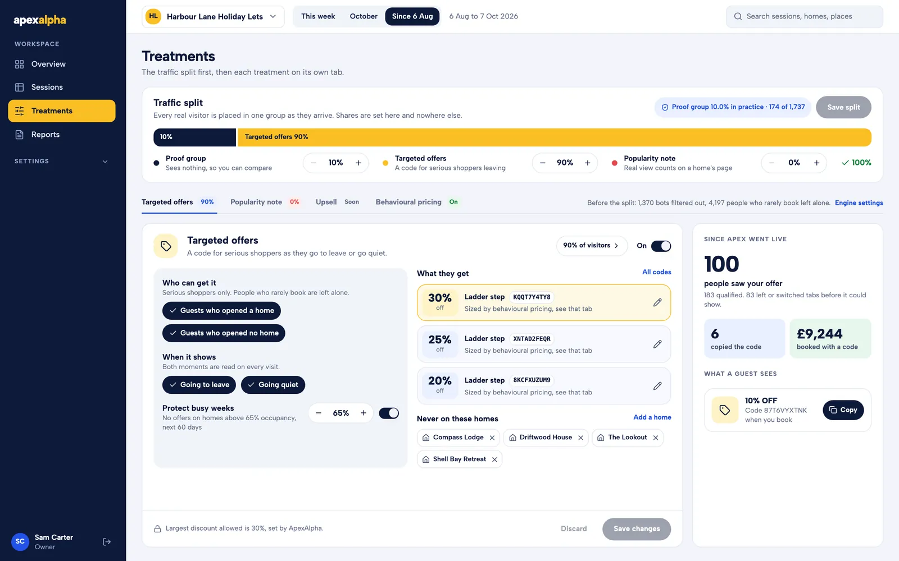
Task: Edit the 20% ladder step code
Action: click(x=657, y=386)
